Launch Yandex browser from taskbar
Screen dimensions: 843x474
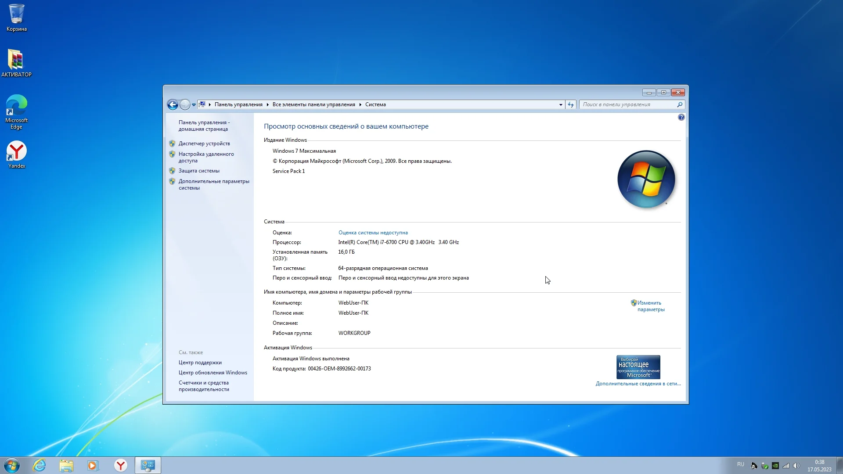point(120,465)
